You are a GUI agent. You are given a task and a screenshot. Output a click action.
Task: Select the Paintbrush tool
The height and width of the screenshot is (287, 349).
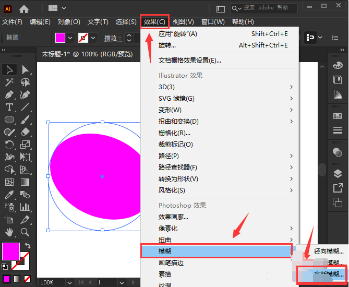click(25, 119)
